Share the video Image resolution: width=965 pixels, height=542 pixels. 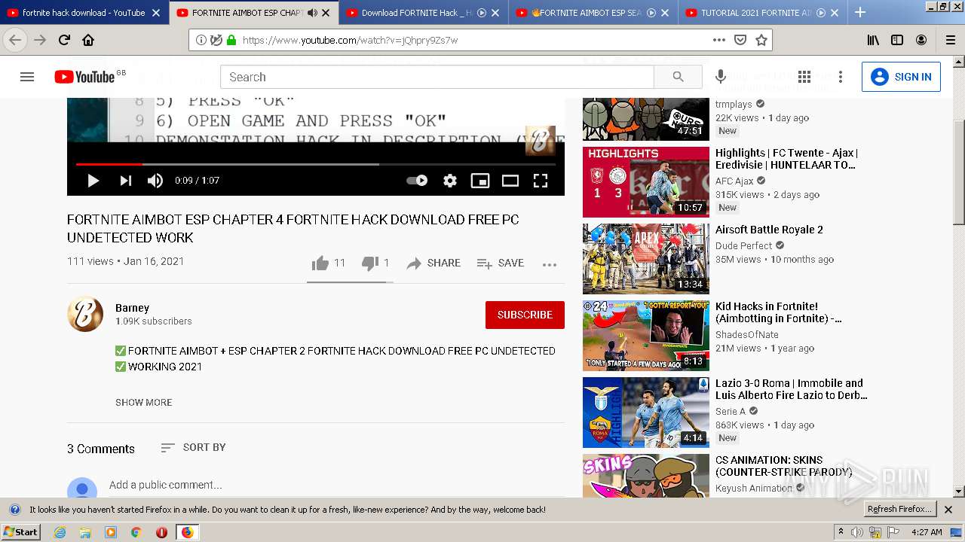pos(433,263)
